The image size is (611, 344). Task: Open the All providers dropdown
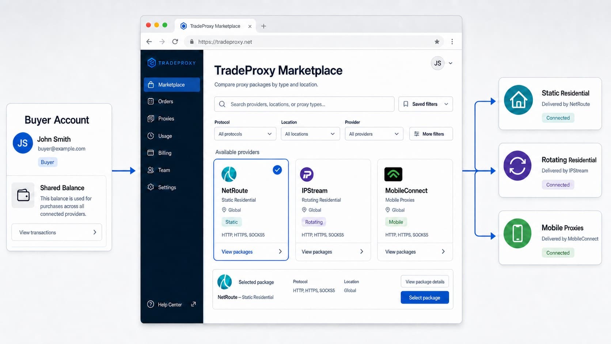[374, 134]
